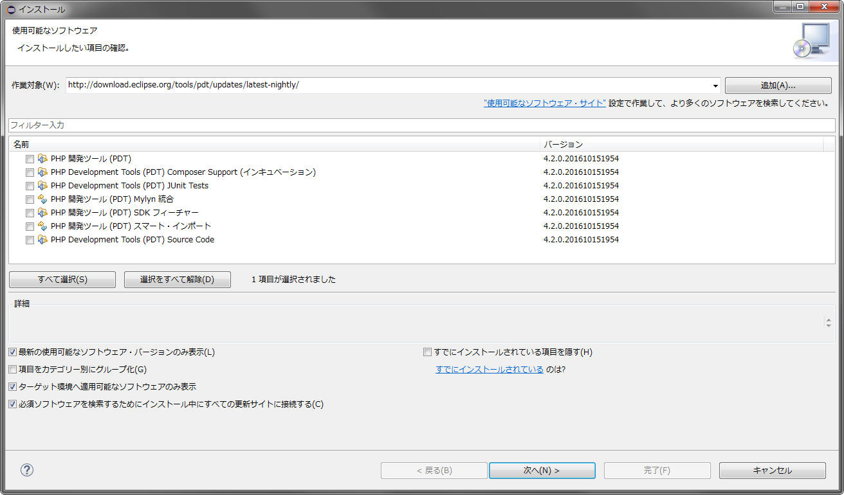Click the 1 項目が選択されました status text
The width and height of the screenshot is (844, 495).
pyautogui.click(x=293, y=280)
